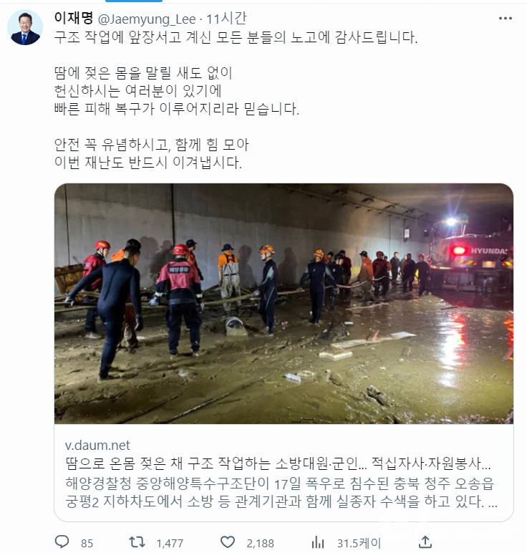Viewport: 527px width, 553px height.
Task: Open the 이재명 profile avatar picture
Action: [x=25, y=27]
